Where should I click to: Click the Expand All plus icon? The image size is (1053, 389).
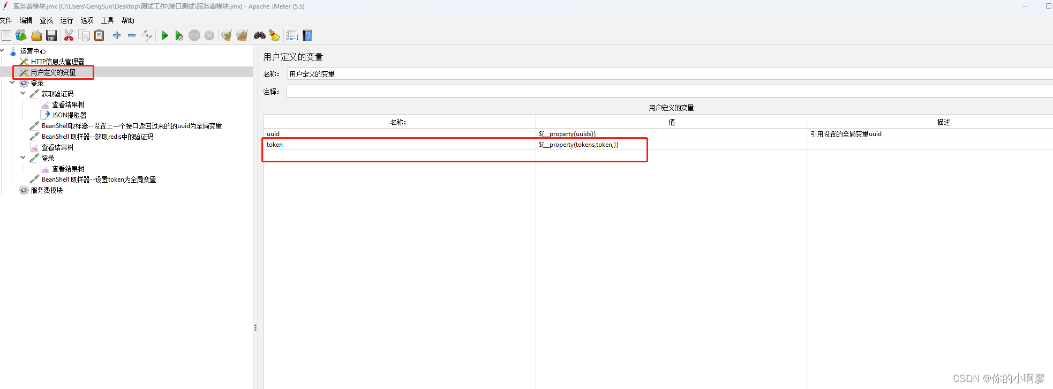(x=117, y=35)
